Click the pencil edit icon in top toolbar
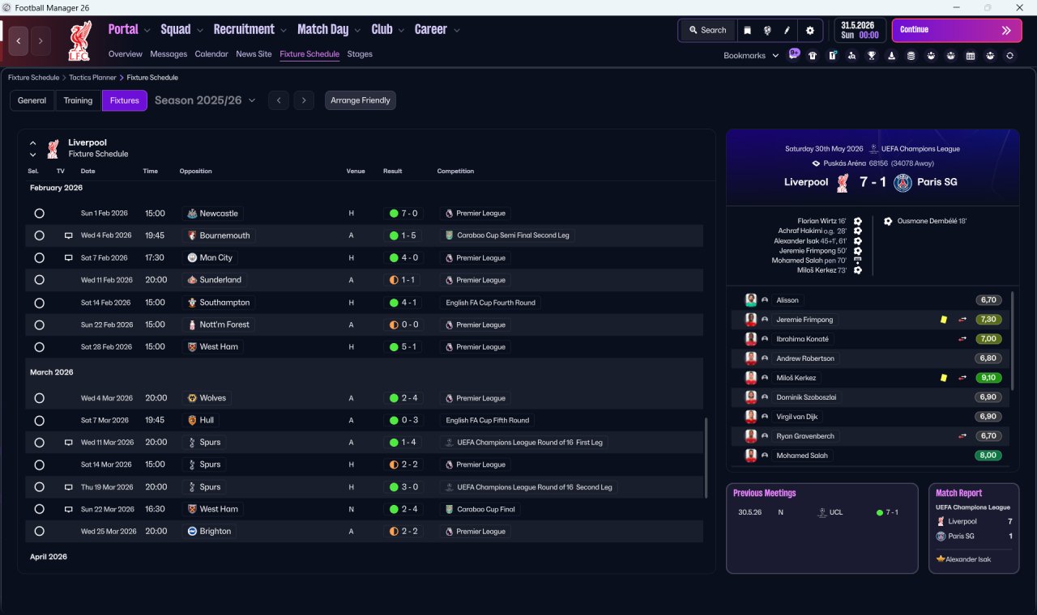Image resolution: width=1037 pixels, height=615 pixels. pyautogui.click(x=787, y=30)
